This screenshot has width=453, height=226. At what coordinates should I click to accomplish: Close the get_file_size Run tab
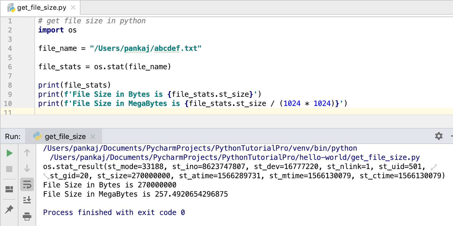[x=93, y=137]
